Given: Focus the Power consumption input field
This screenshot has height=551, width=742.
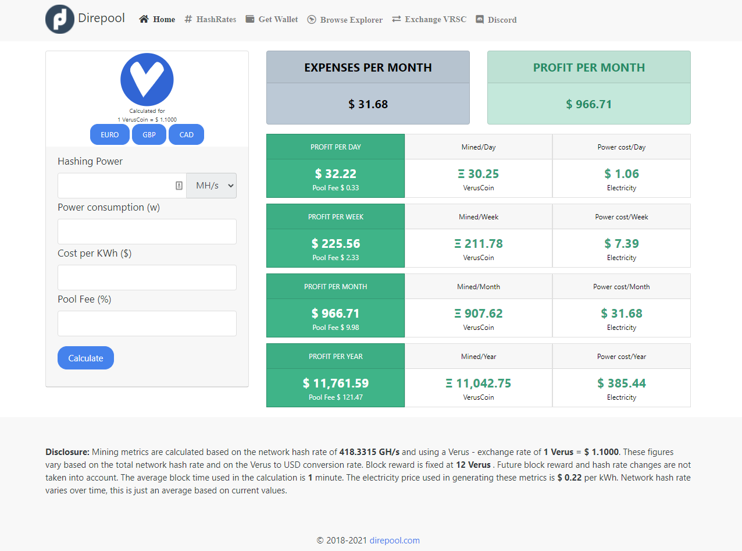Looking at the screenshot, I should pyautogui.click(x=147, y=232).
